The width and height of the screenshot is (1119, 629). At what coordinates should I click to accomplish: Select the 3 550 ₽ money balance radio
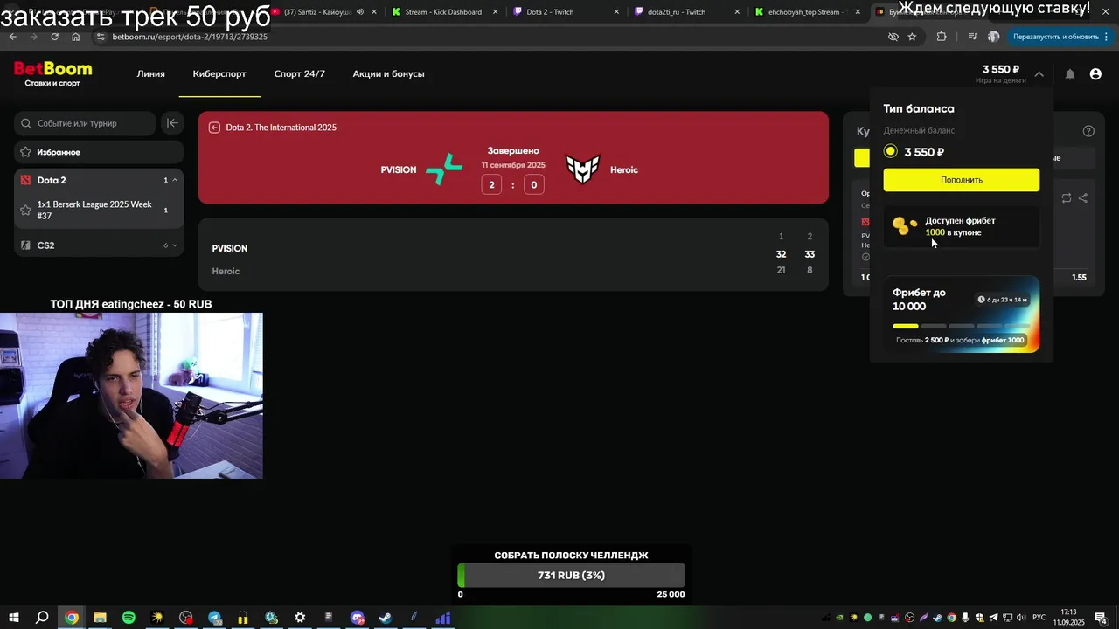tap(890, 151)
